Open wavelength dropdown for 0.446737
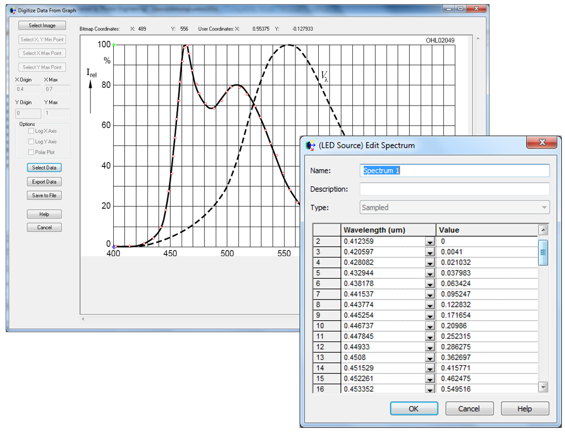 click(x=429, y=326)
